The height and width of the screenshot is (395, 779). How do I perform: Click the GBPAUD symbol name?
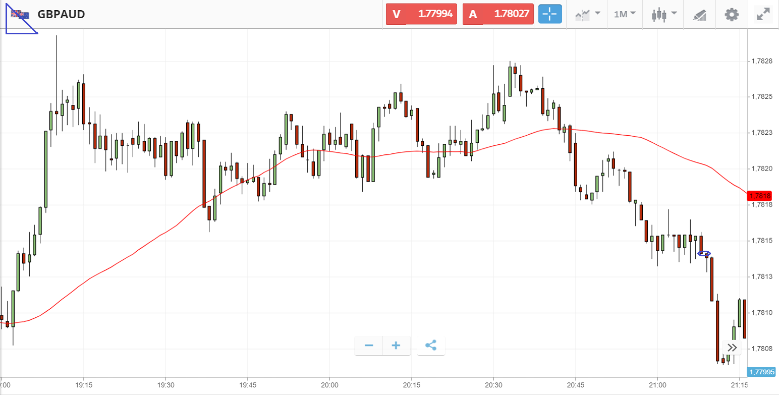61,14
